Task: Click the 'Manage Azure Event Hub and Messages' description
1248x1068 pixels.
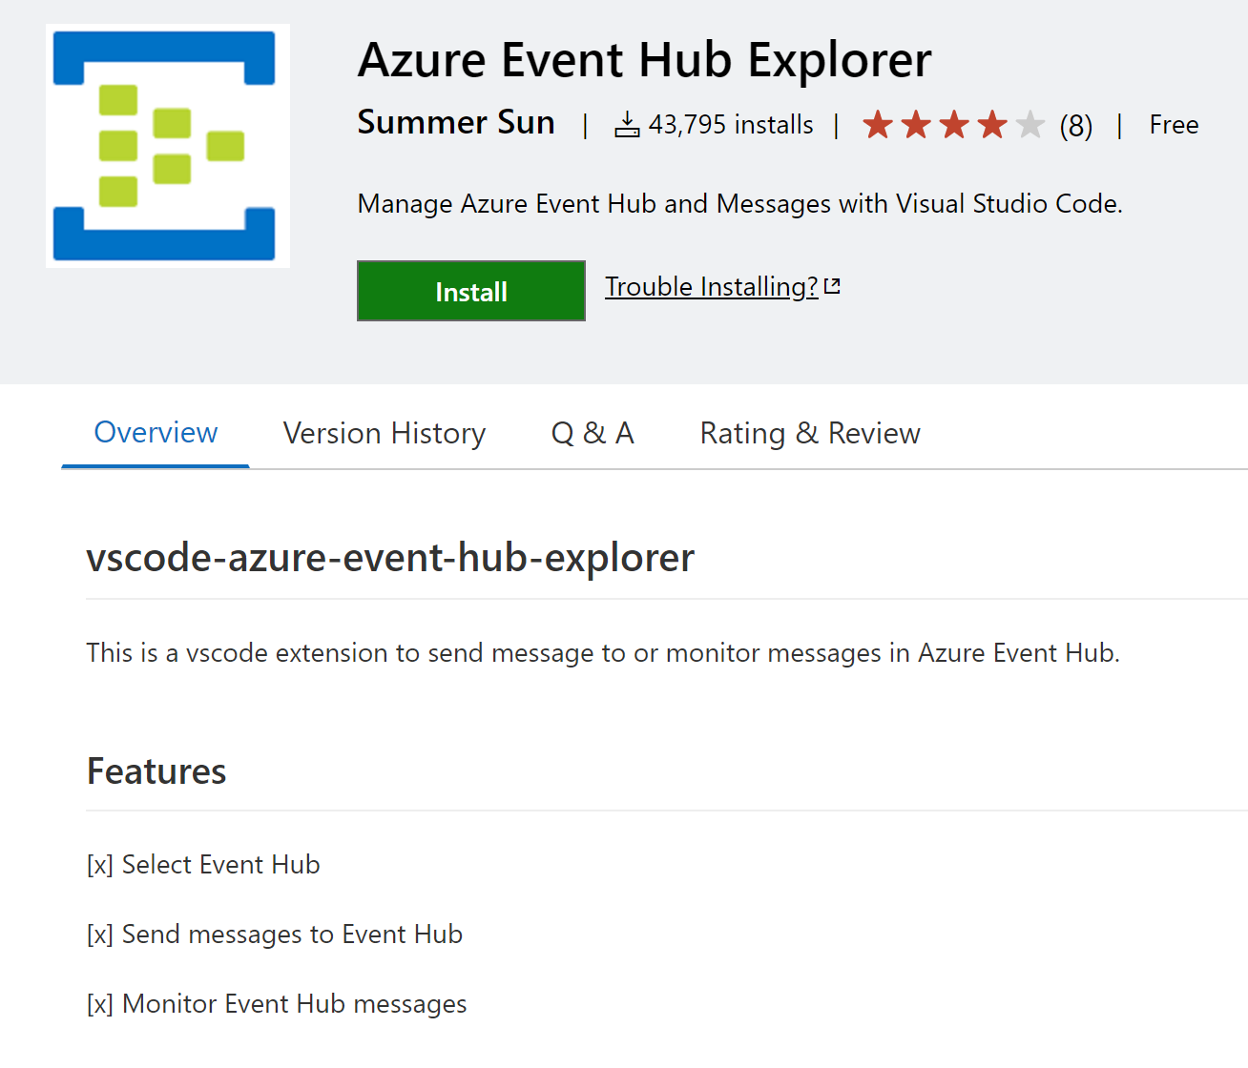Action: tap(739, 204)
